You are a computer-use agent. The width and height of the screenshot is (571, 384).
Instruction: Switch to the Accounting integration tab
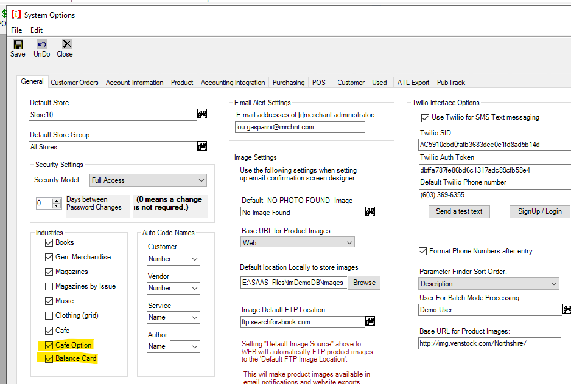[x=233, y=83]
